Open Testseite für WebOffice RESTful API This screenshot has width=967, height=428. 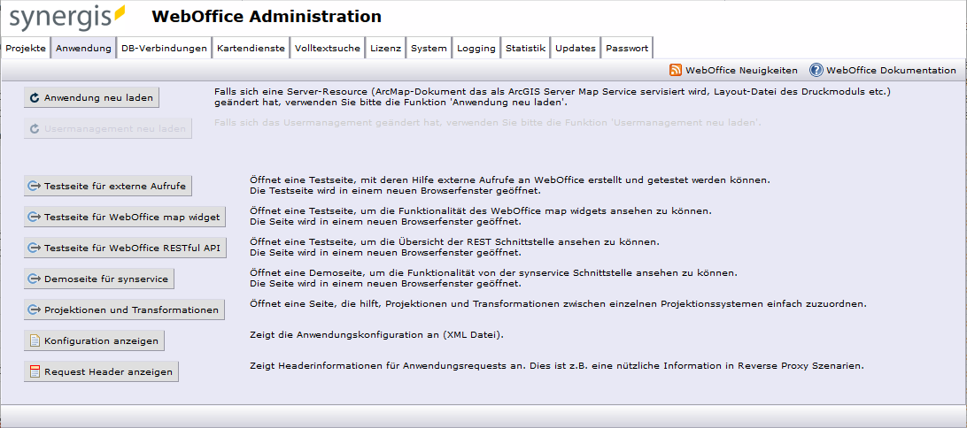(125, 248)
